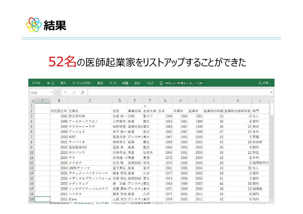Select column C header

pos(90,100)
